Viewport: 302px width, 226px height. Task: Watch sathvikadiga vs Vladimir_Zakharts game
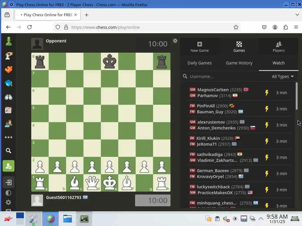pyautogui.click(x=239, y=157)
